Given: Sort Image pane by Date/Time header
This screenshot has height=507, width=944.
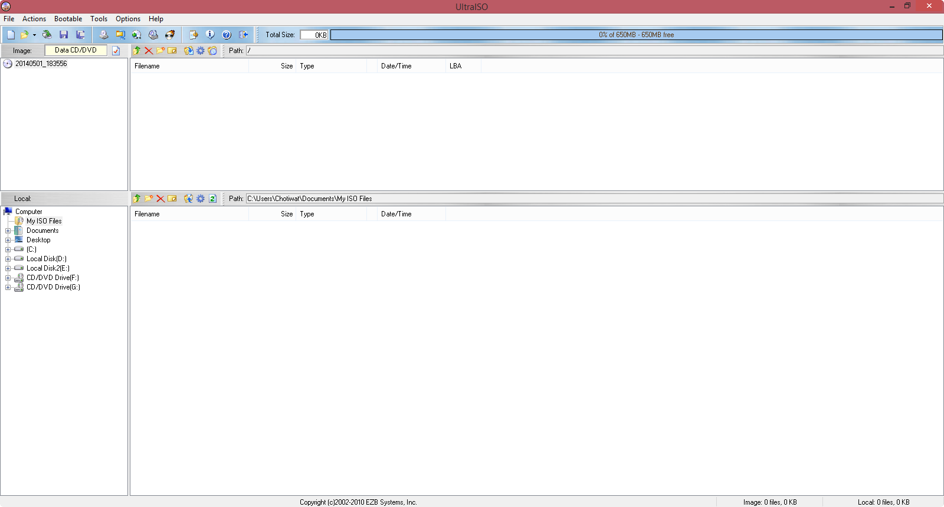Looking at the screenshot, I should click(x=411, y=66).
